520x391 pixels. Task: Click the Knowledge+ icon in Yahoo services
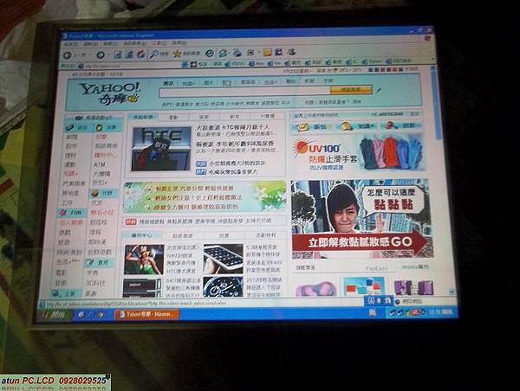click(347, 126)
